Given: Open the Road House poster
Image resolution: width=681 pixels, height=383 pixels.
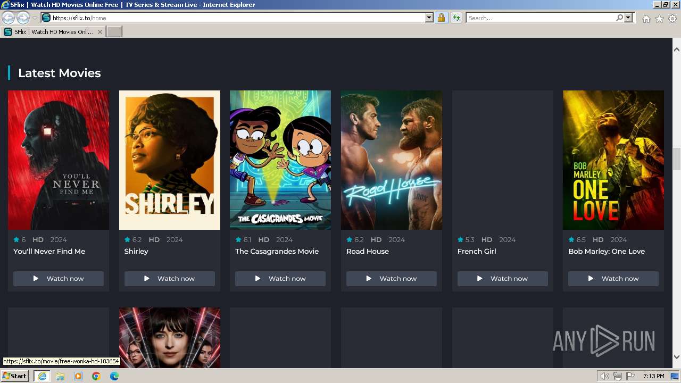Looking at the screenshot, I should (x=392, y=160).
